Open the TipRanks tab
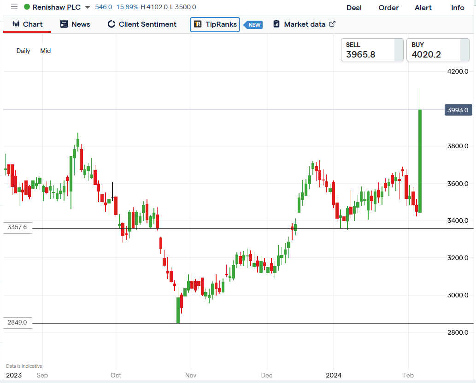 coord(215,24)
